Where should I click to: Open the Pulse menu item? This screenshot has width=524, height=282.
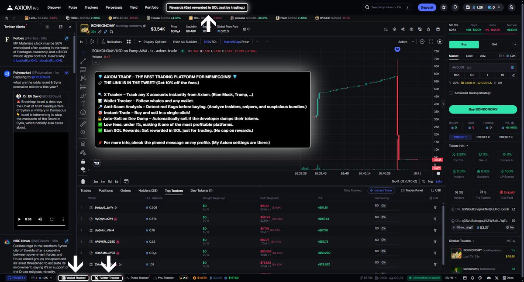(x=73, y=7)
